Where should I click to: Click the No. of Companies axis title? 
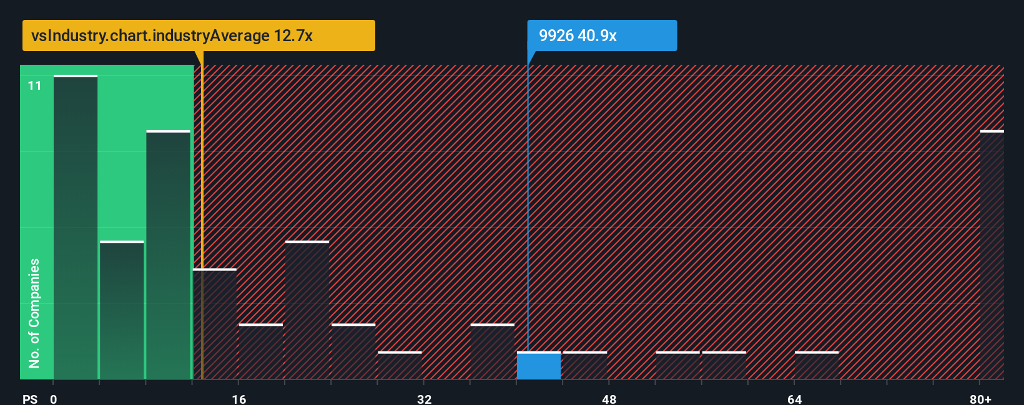click(34, 313)
